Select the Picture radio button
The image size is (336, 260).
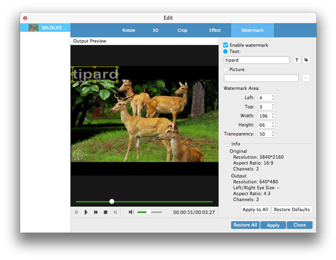click(x=225, y=69)
